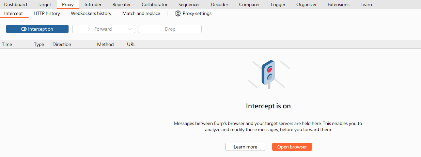Open the Logger tab

tap(278, 4)
